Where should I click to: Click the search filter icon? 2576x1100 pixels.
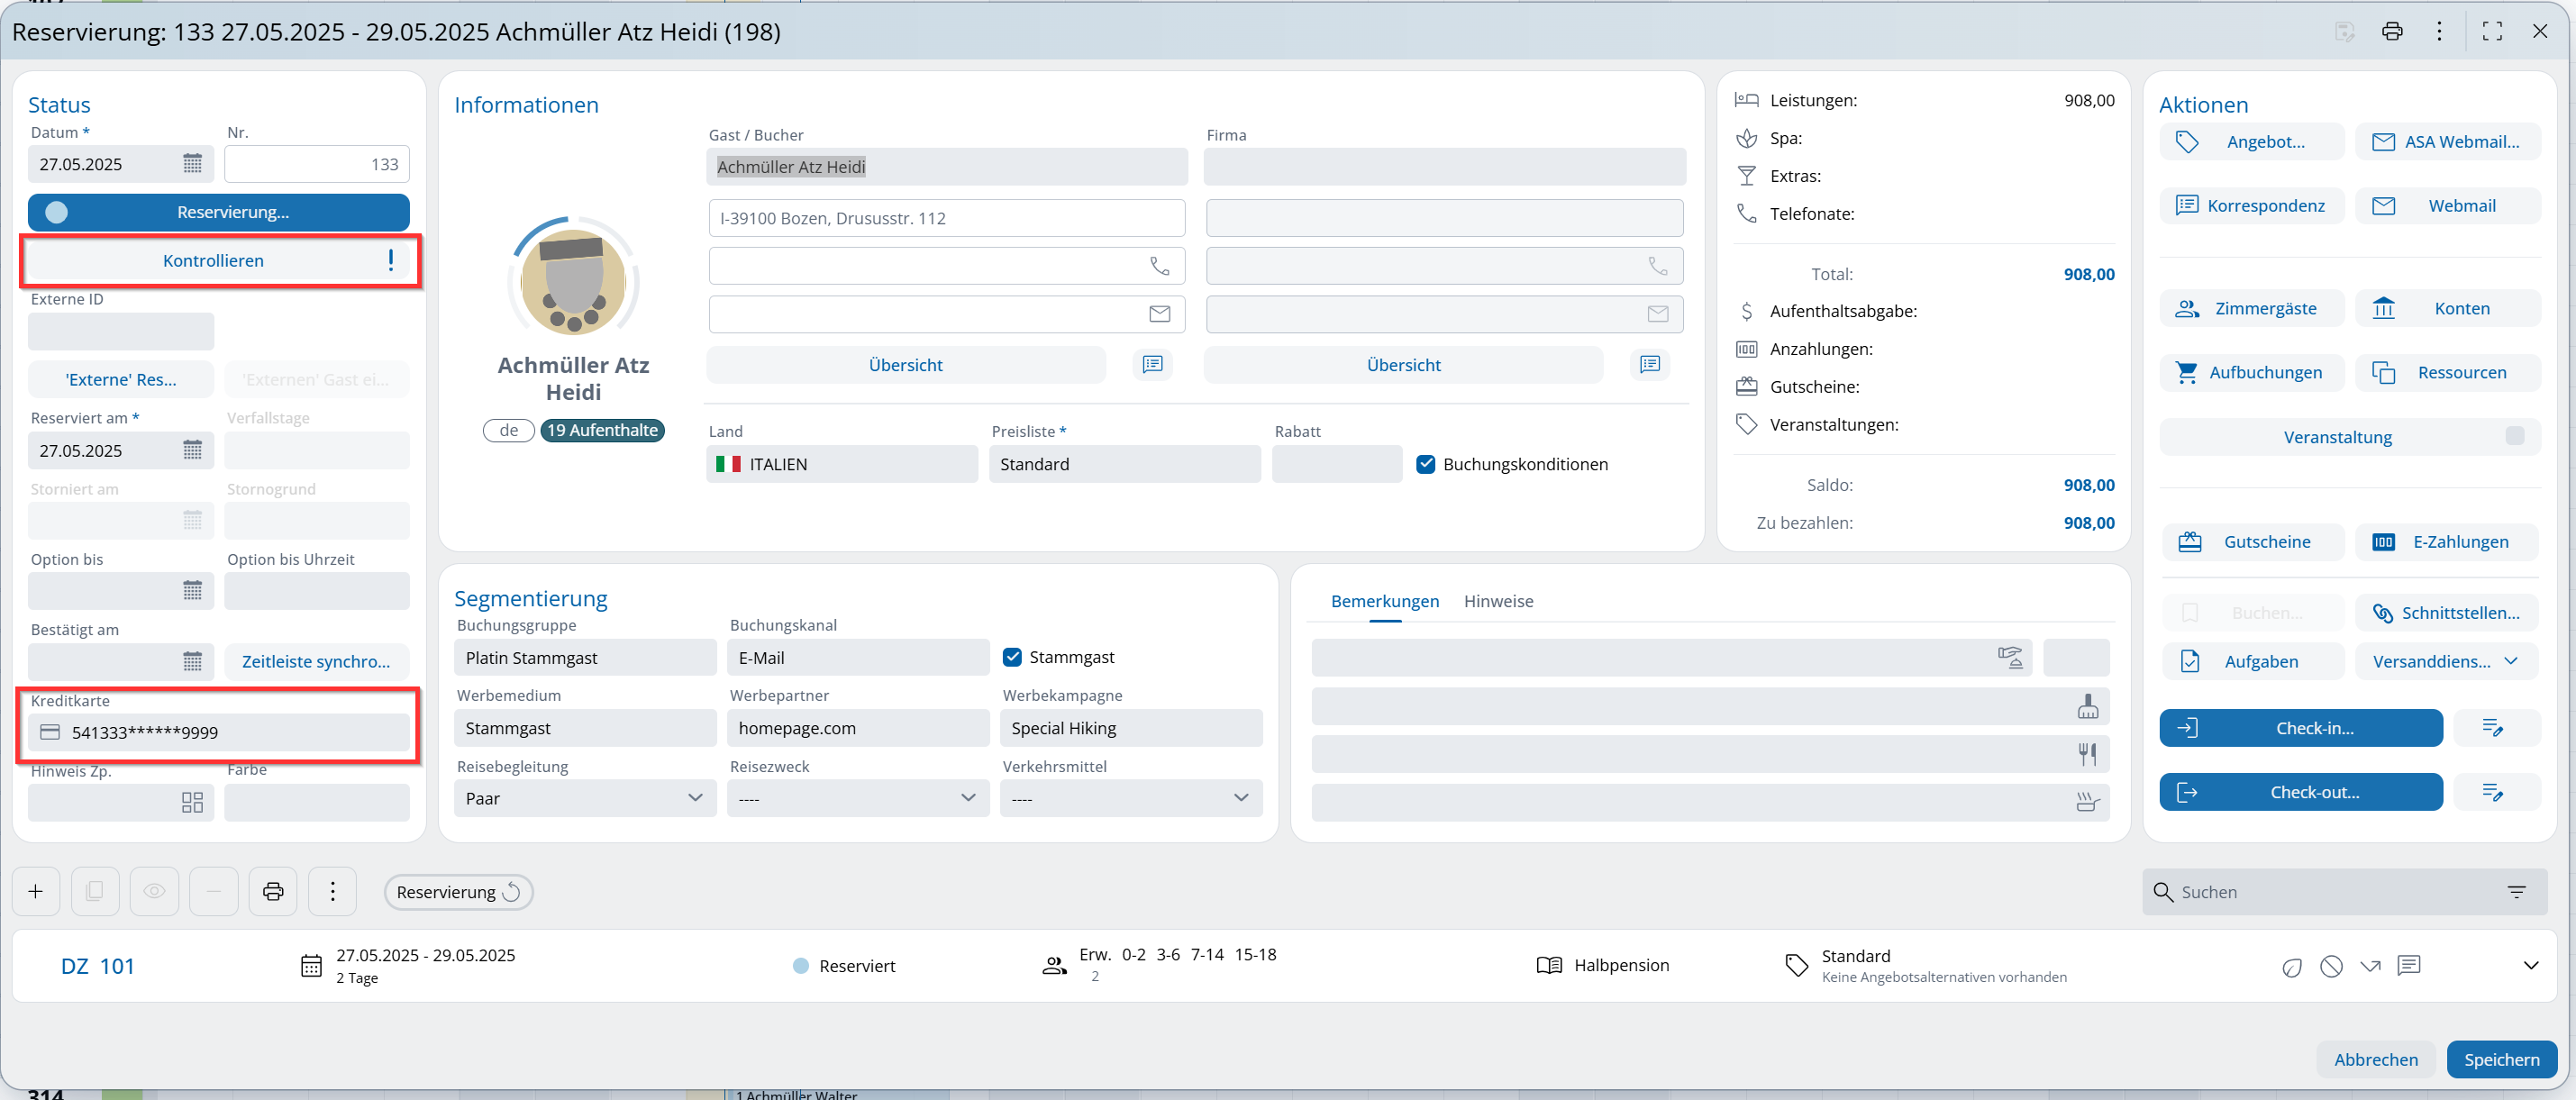click(2516, 892)
